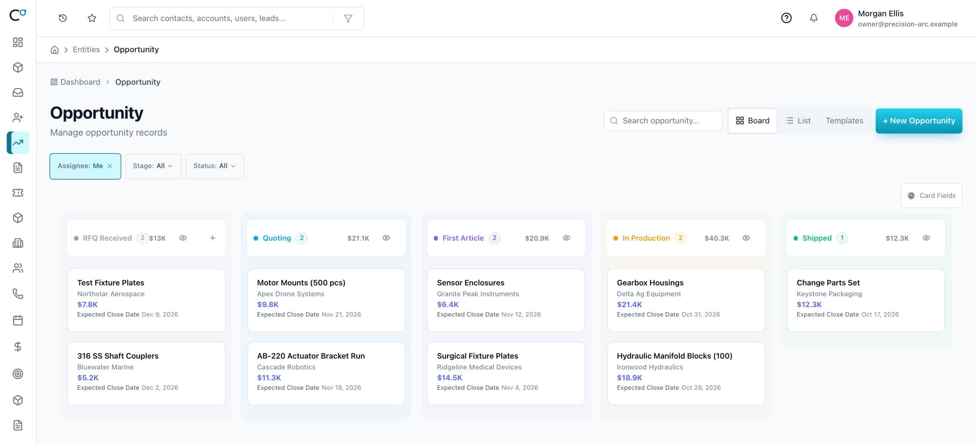Open the calendar sidebar icon
This screenshot has width=976, height=444.
[x=18, y=320]
